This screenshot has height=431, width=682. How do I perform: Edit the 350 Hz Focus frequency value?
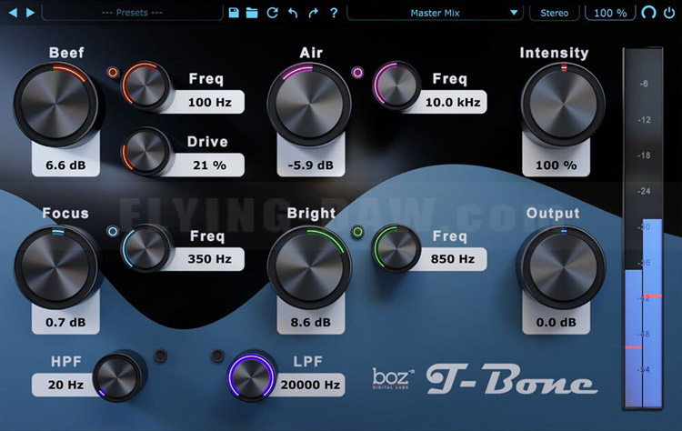point(210,259)
